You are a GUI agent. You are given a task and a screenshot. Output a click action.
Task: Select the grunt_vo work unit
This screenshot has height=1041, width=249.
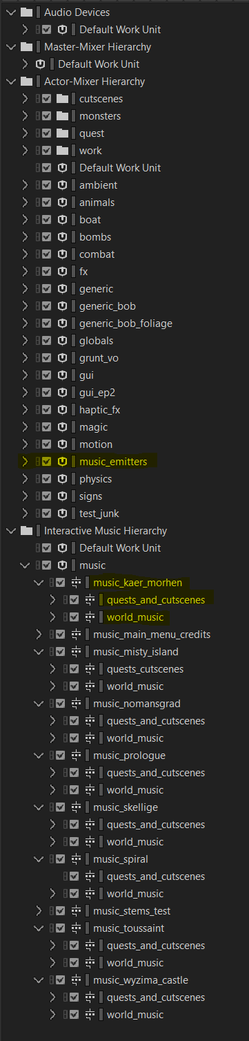click(99, 358)
